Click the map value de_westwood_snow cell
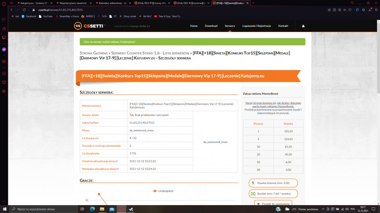Image resolution: width=380 pixels, height=213 pixels. pos(160,130)
